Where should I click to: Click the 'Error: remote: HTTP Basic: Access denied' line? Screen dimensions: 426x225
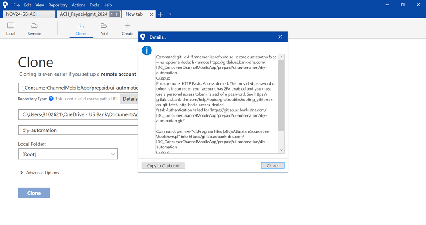tap(216, 83)
